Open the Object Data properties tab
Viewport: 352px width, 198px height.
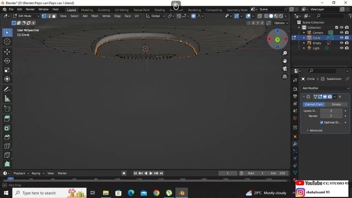(295, 173)
